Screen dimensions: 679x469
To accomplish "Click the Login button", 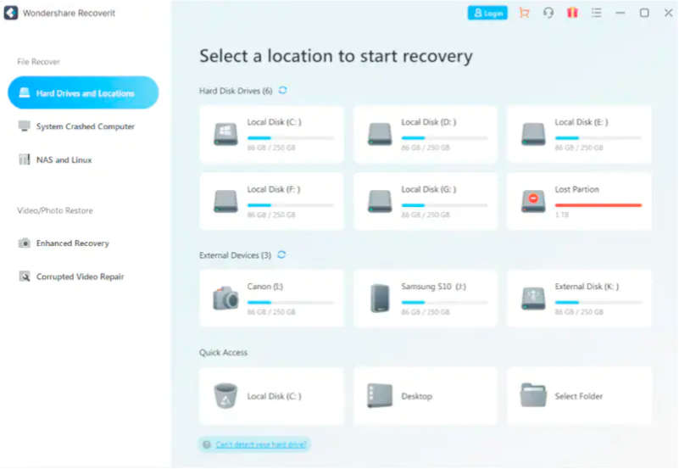I will [487, 13].
